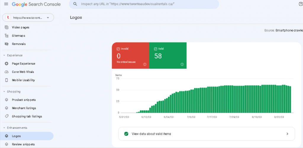The image size is (303, 148).
Task: Click the Page Experience icon
Action: (x=7, y=64)
